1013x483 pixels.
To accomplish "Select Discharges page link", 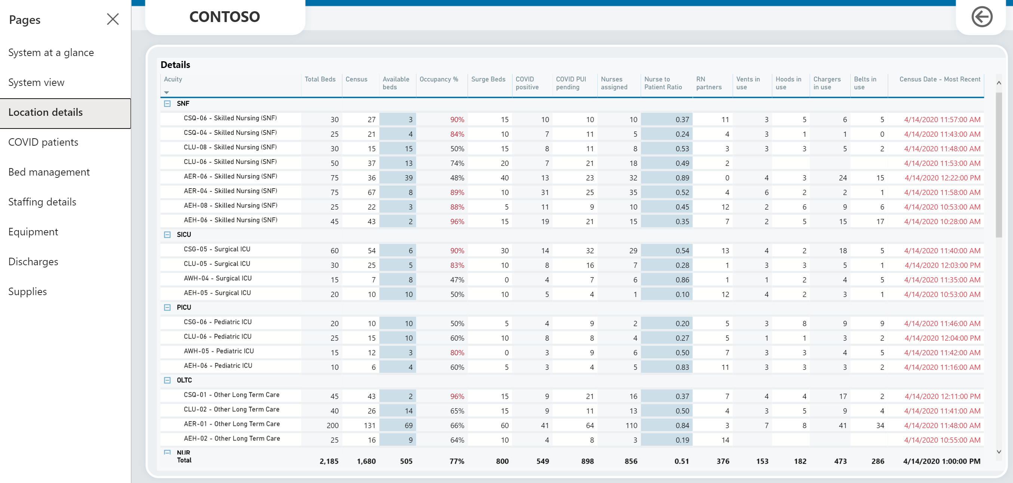I will pyautogui.click(x=33, y=261).
